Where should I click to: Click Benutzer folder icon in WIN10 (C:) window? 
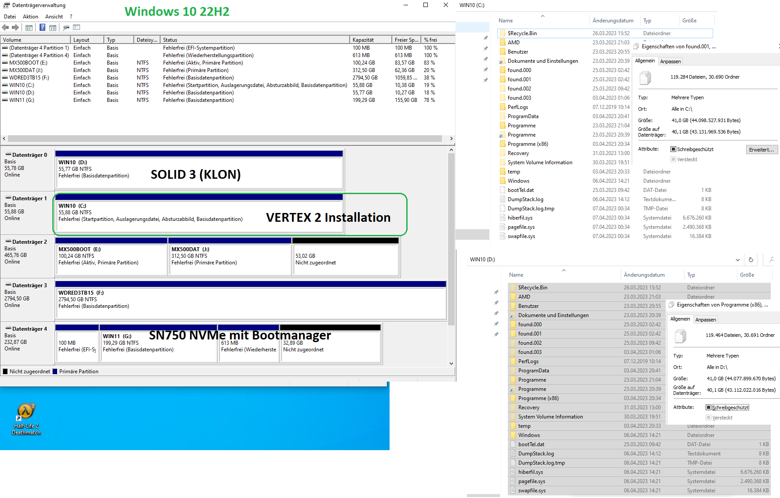tap(503, 52)
